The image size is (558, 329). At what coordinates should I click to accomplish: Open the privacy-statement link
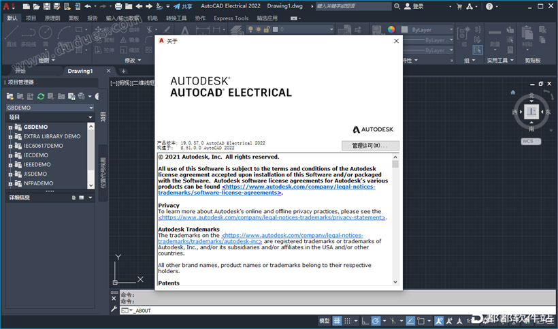[272, 217]
